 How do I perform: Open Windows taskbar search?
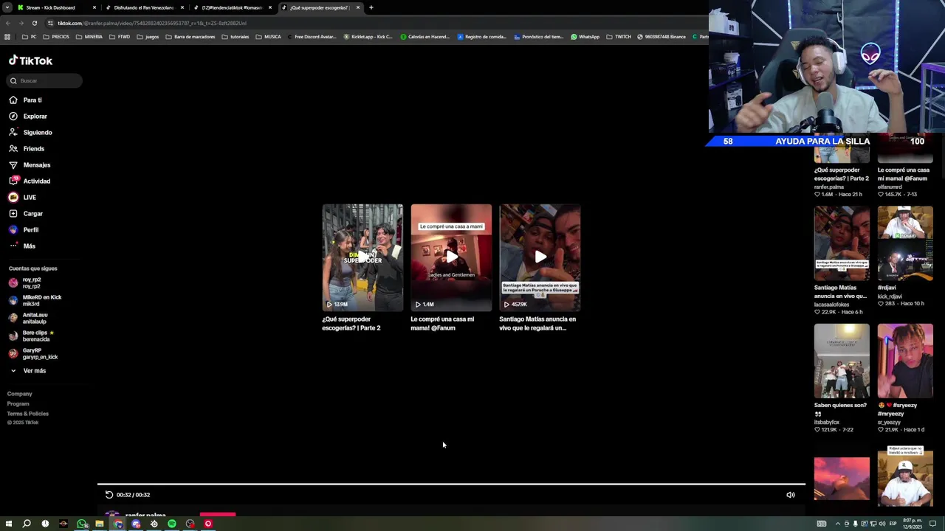pos(27,524)
